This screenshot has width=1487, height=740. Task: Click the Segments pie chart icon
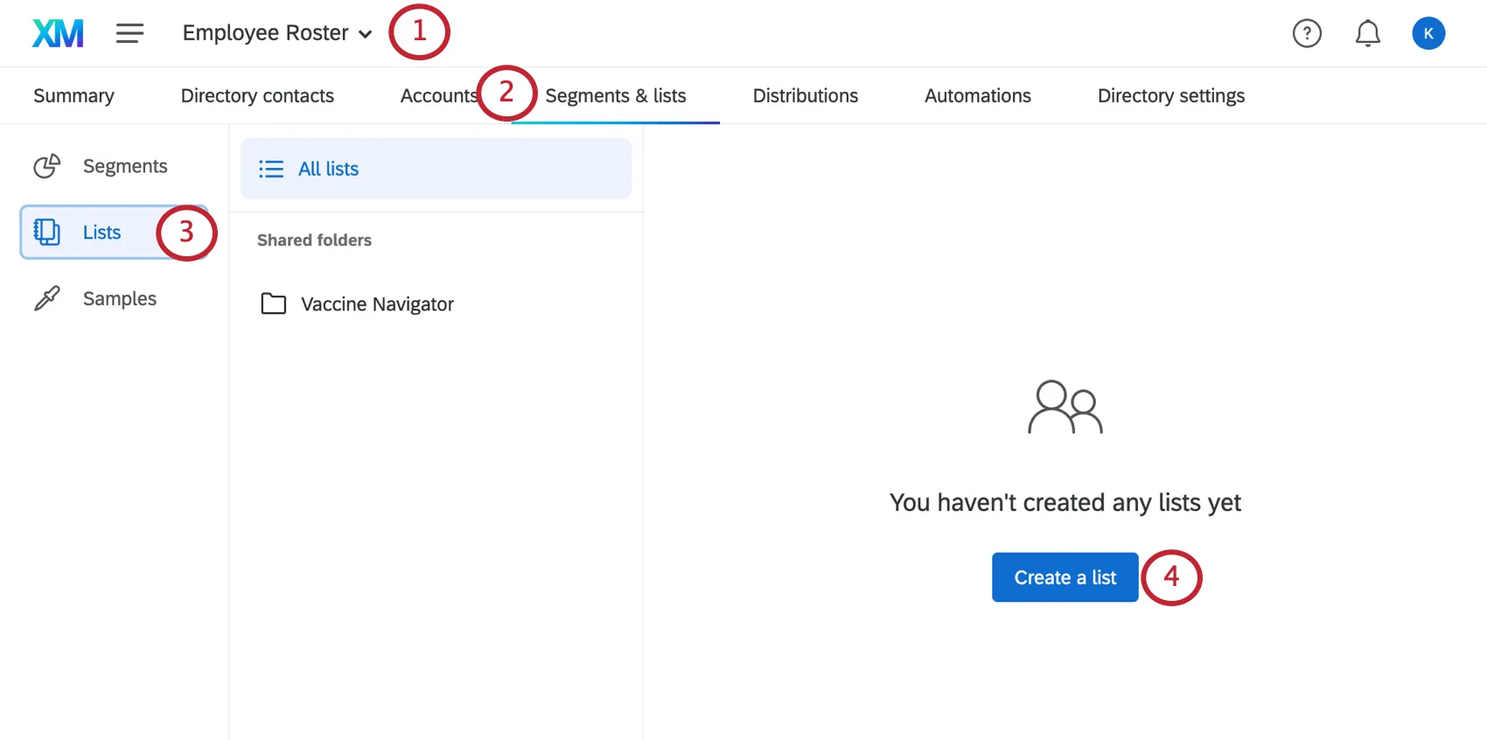point(47,166)
